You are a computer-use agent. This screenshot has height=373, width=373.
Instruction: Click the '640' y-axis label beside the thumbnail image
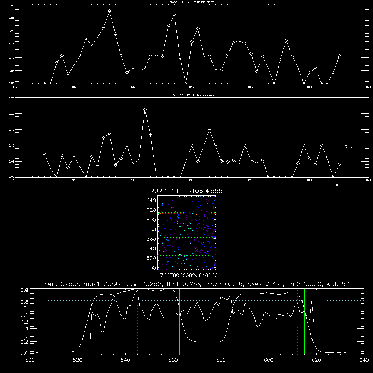point(151,201)
